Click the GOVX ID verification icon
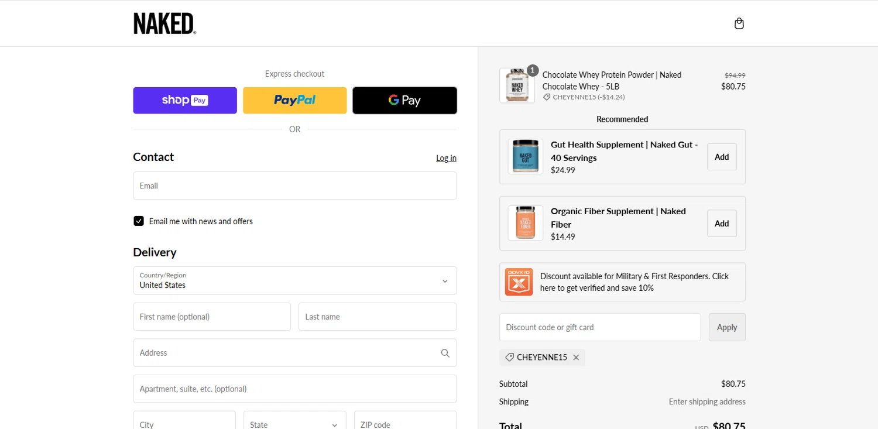 coord(519,282)
